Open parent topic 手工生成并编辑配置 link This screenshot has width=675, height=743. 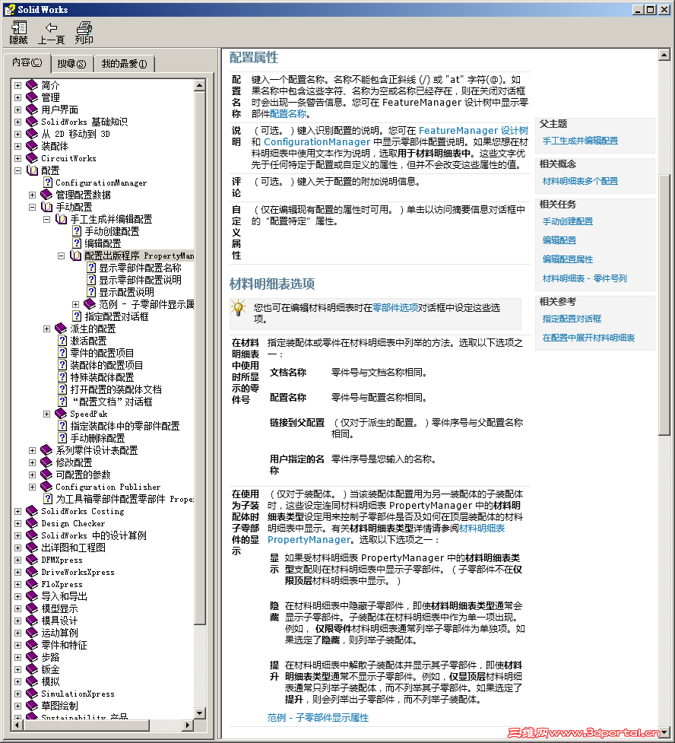(580, 141)
